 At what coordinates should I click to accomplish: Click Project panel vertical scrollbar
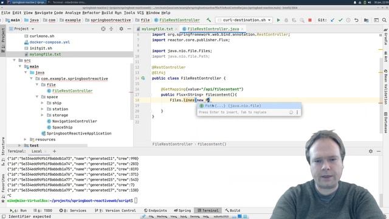click(x=132, y=91)
